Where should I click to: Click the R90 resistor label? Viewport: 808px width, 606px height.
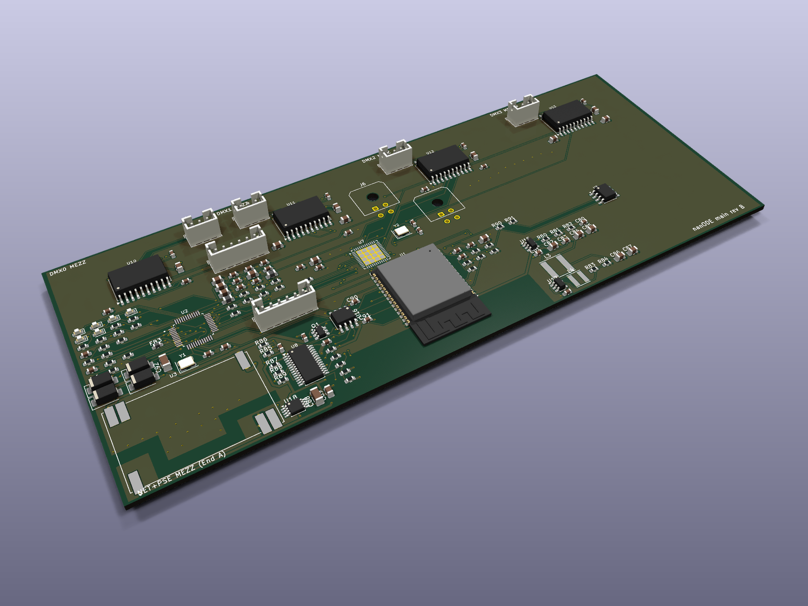[x=496, y=224]
